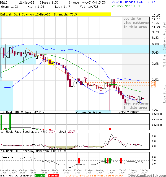The image size is (166, 177).
Task: Click the Bullish green legend box
Action: [40, 176]
